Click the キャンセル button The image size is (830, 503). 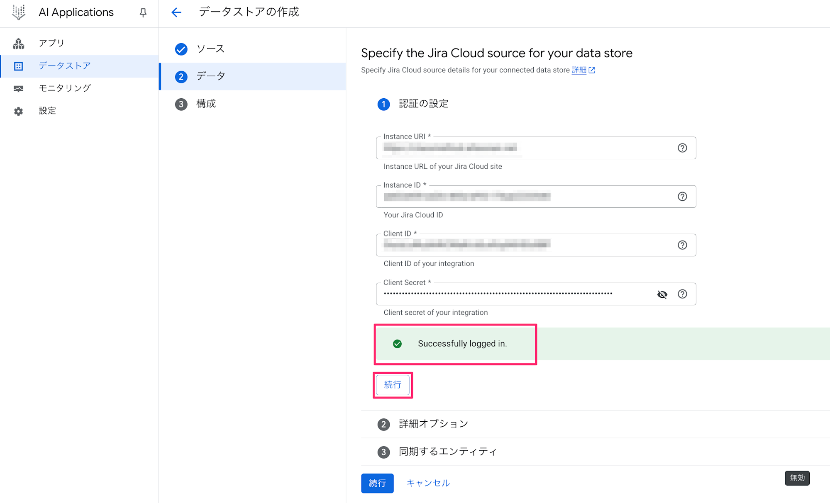click(x=428, y=483)
